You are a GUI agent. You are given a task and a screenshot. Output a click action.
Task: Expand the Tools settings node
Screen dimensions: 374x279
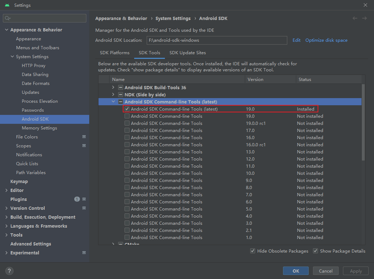[7, 235]
